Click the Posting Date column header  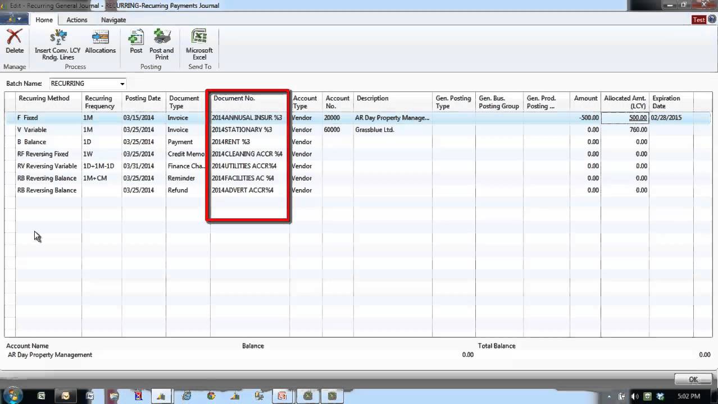pos(143,98)
